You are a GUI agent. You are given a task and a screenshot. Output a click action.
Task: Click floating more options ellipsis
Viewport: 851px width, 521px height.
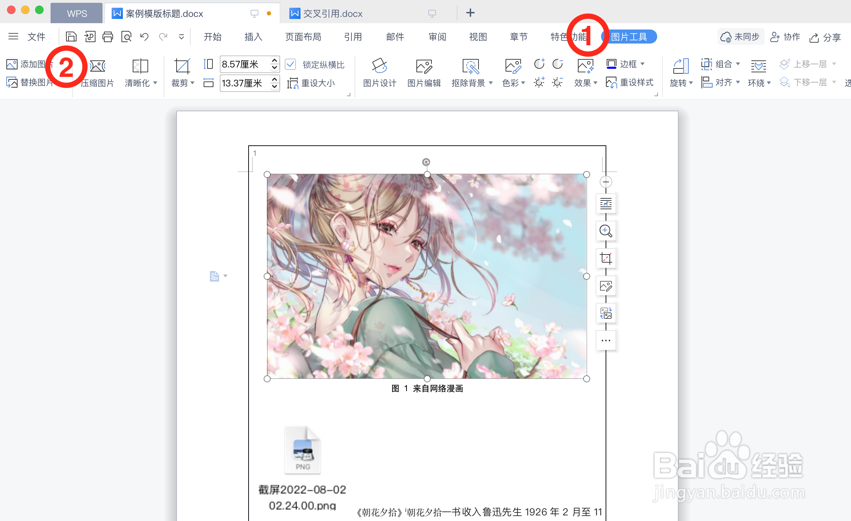coord(606,341)
